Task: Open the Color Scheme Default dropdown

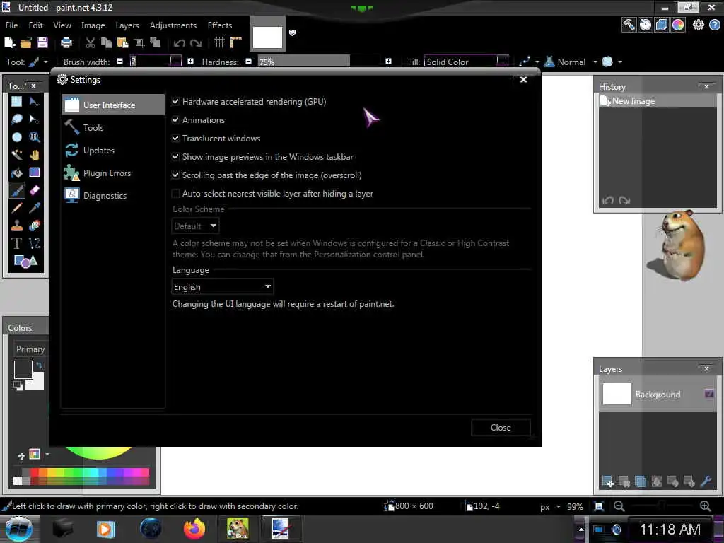Action: pos(195,226)
